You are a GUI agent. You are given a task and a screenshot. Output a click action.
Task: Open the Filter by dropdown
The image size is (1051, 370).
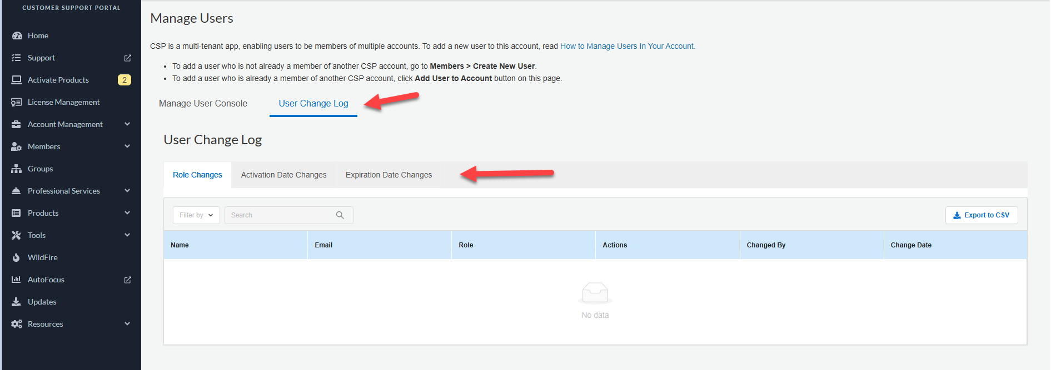pos(196,215)
